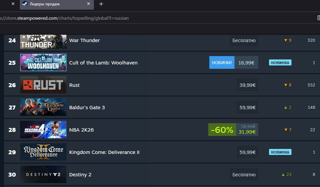Open the Baldur's Gate 3 title link
This screenshot has height=187, width=320.
coord(87,107)
